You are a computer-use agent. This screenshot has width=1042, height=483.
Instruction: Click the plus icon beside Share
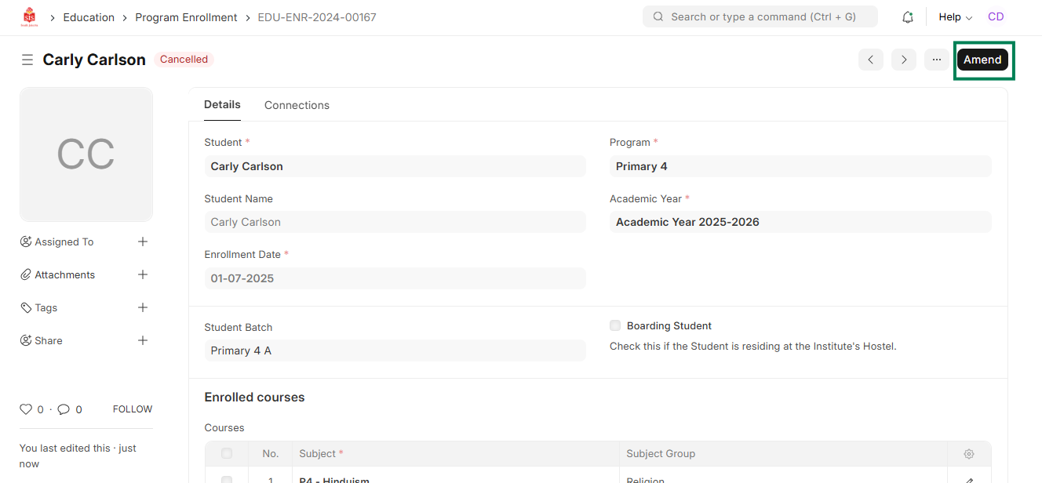[143, 340]
